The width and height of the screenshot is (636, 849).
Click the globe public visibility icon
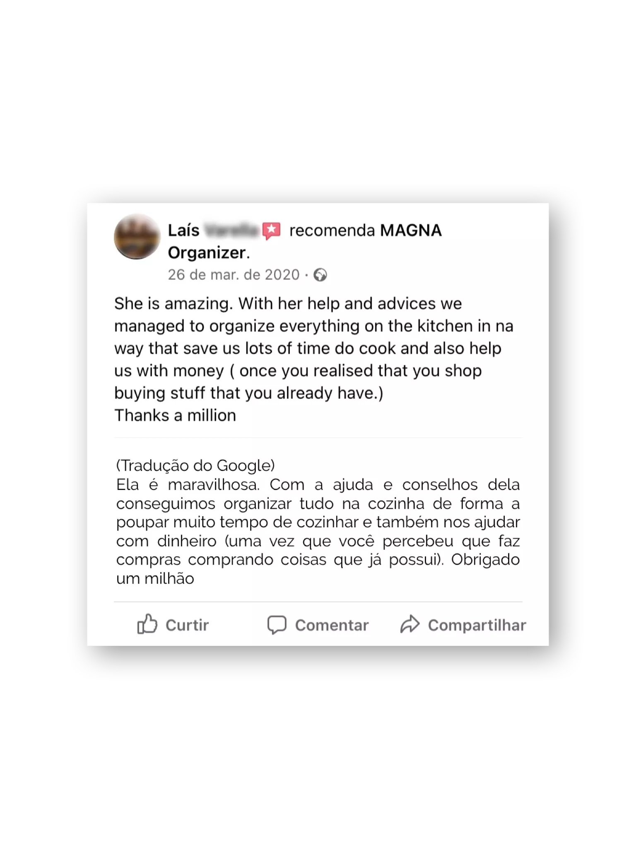(320, 275)
